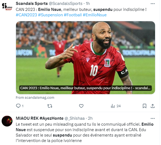Click the repost icon under the tweet
The image size is (161, 145).
(x=50, y=106)
